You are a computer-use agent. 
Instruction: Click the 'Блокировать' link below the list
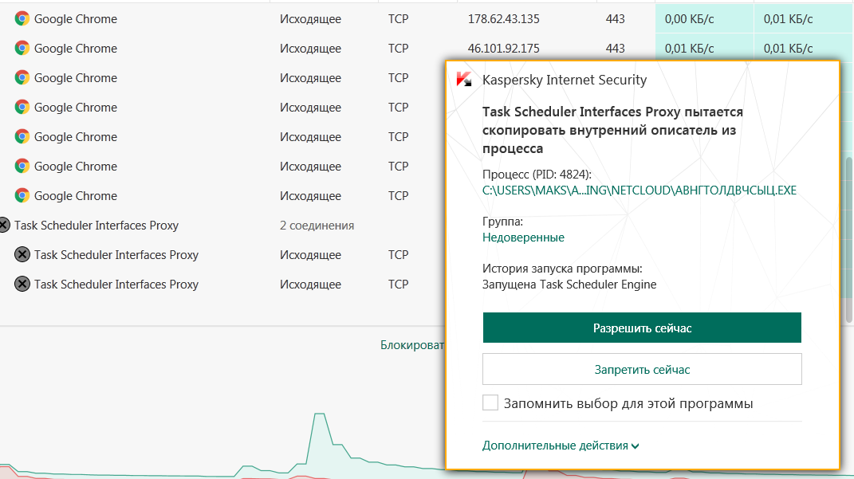point(411,345)
